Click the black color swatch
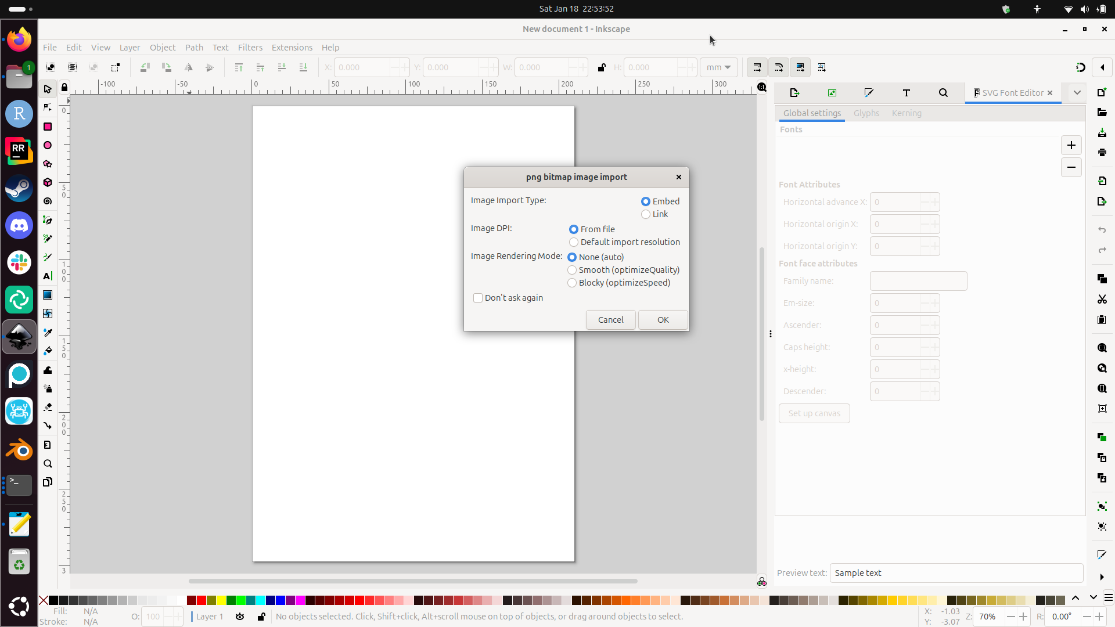1115x627 pixels. click(53, 600)
